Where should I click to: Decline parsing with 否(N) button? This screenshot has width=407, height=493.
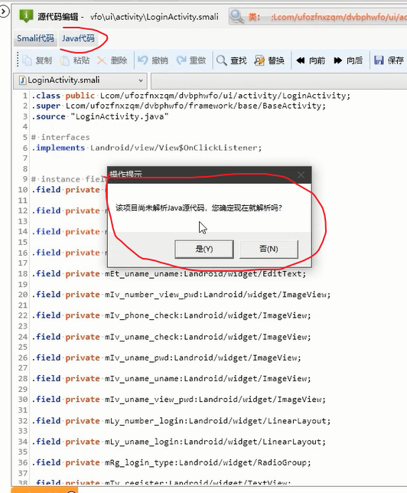point(269,250)
